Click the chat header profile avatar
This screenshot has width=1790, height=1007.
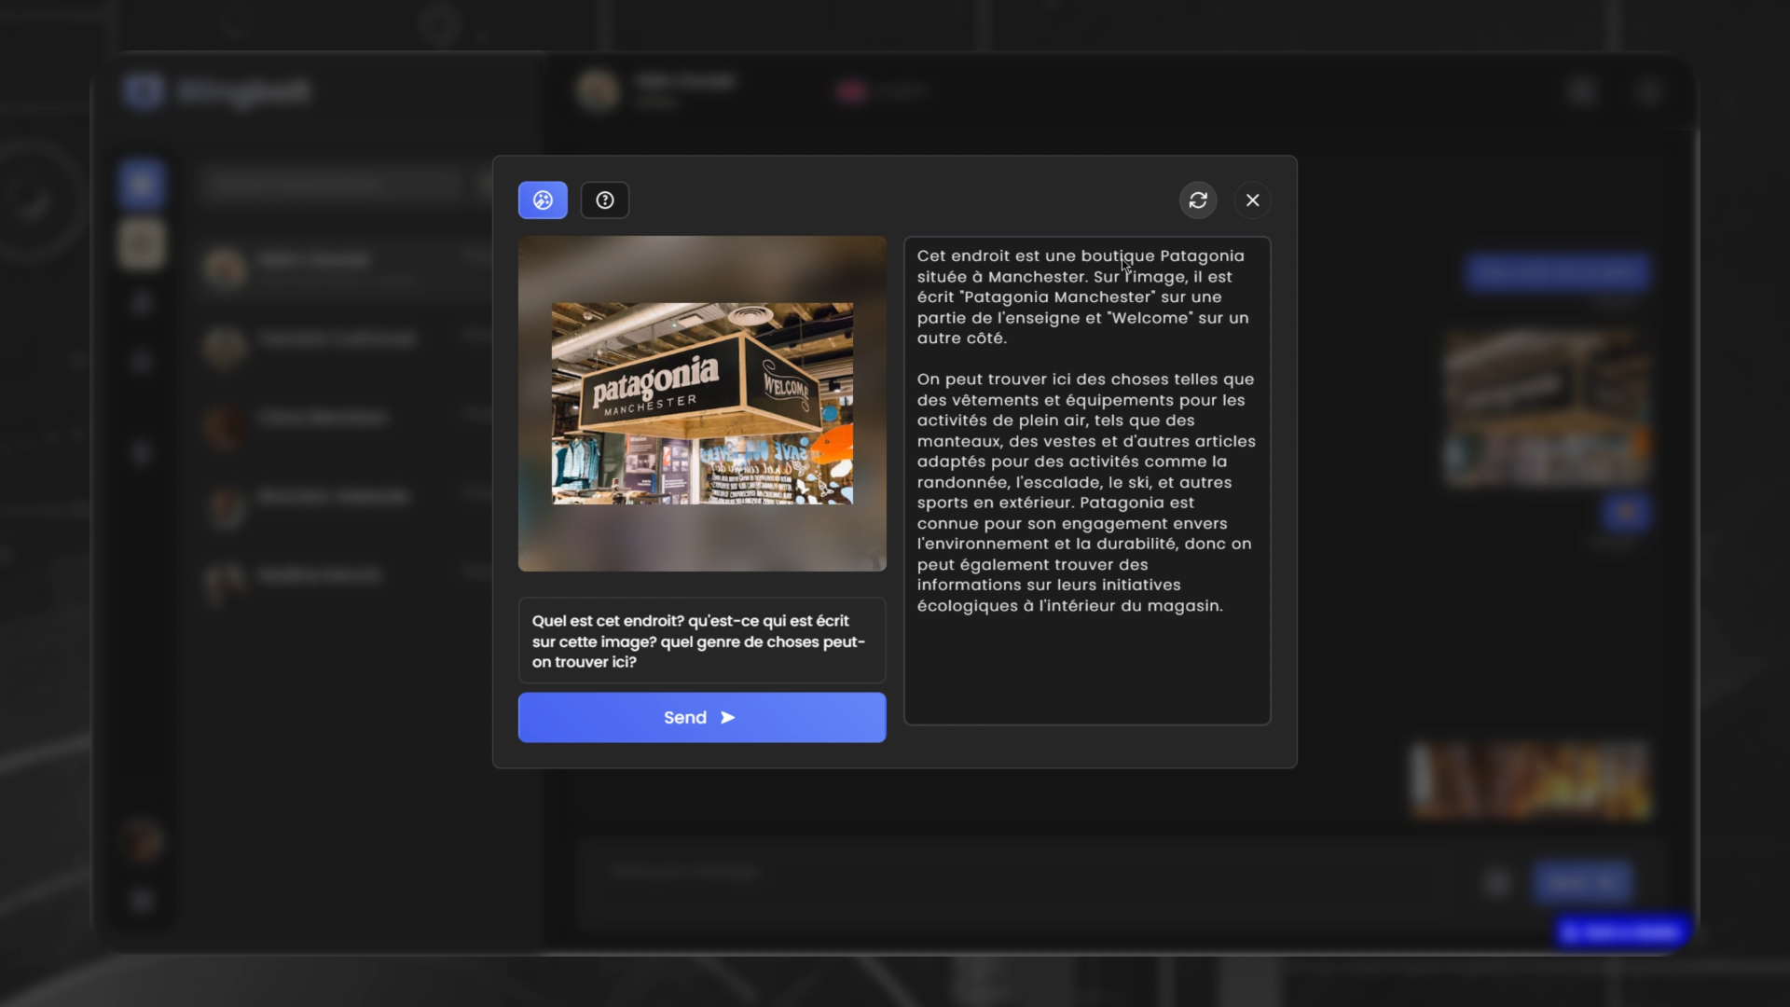(598, 91)
